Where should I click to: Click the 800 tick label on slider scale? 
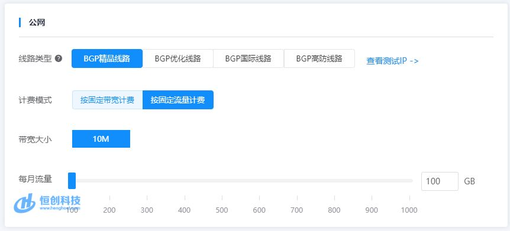(x=334, y=210)
